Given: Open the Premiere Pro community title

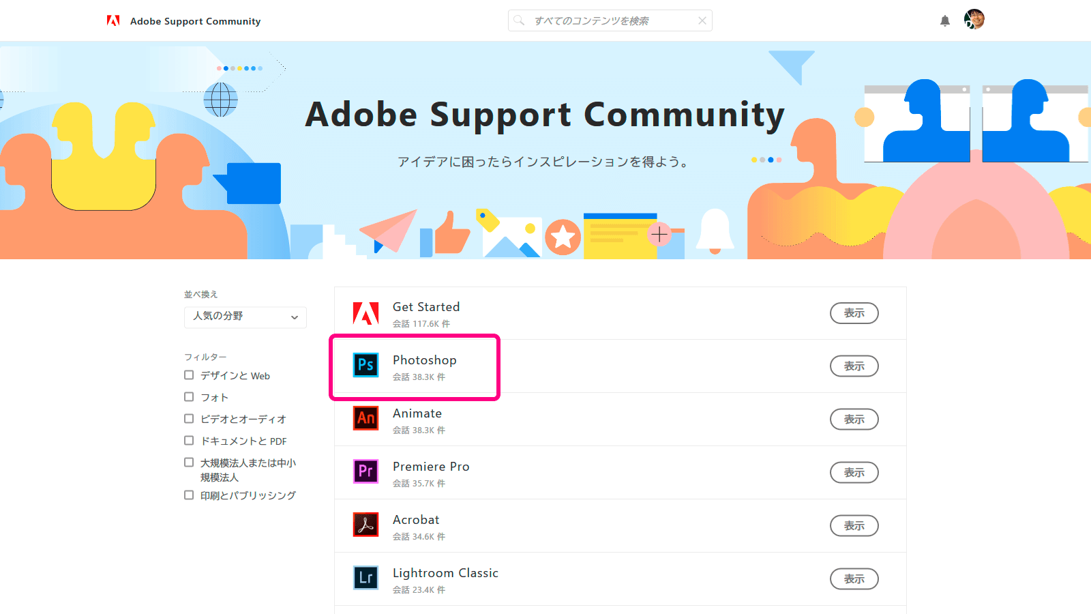Looking at the screenshot, I should click(431, 467).
